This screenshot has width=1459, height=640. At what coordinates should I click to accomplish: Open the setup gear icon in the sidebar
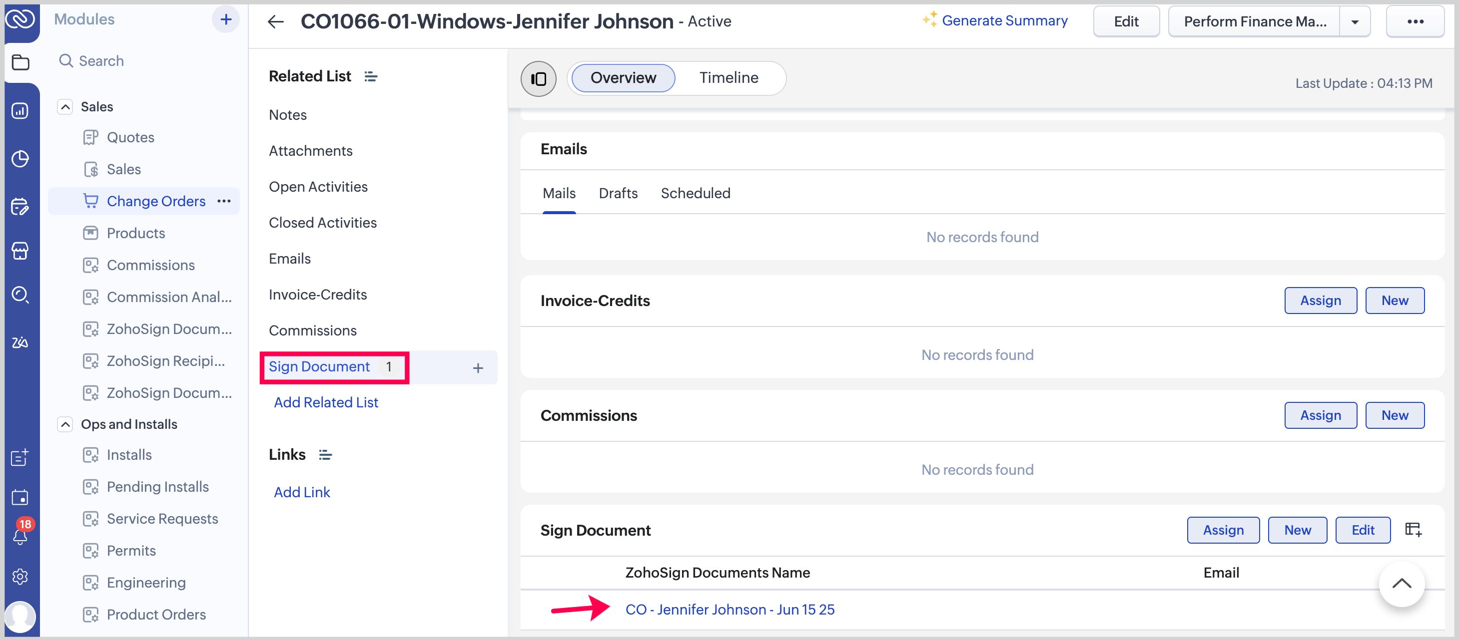click(20, 576)
